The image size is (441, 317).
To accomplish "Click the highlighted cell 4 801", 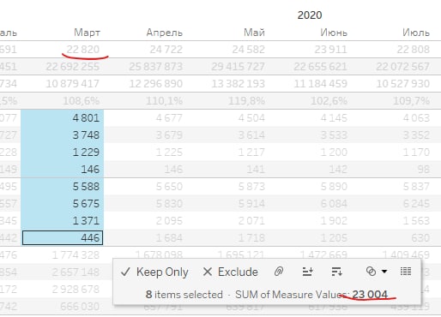I will coord(86,118).
